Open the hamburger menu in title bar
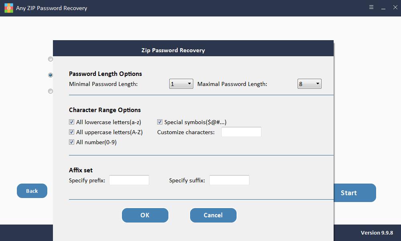 [x=371, y=7]
